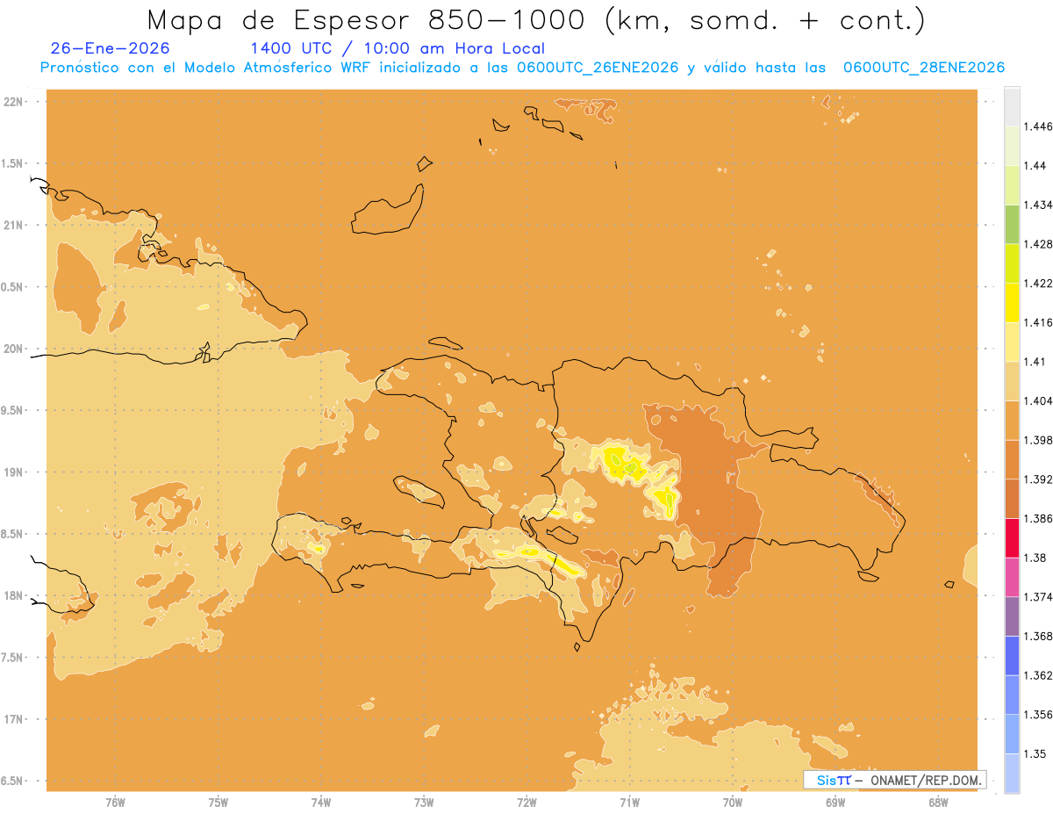1053x814 pixels.
Task: Select the '17N' latitude tick label
Action: point(13,719)
